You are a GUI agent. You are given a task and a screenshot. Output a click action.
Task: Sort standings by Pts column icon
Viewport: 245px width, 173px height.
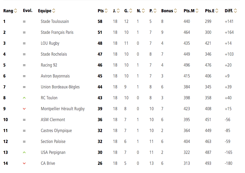[x=106, y=11]
